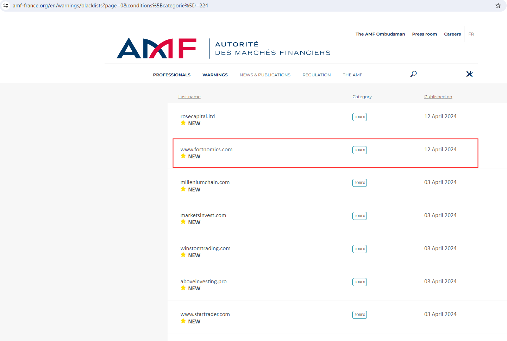Switch language to FR
This screenshot has width=507, height=341.
tap(471, 34)
